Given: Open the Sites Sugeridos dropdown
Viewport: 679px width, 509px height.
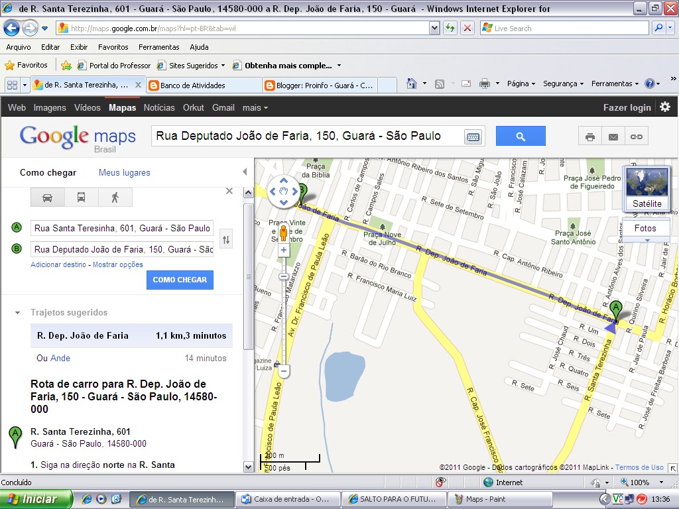Looking at the screenshot, I should tap(223, 66).
